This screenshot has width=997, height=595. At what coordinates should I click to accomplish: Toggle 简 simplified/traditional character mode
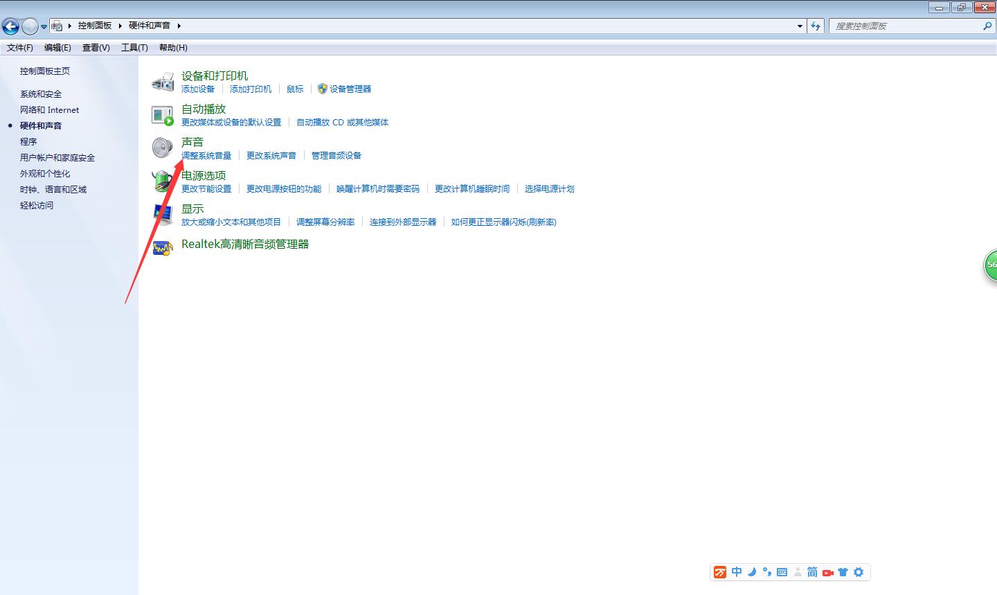coord(812,572)
